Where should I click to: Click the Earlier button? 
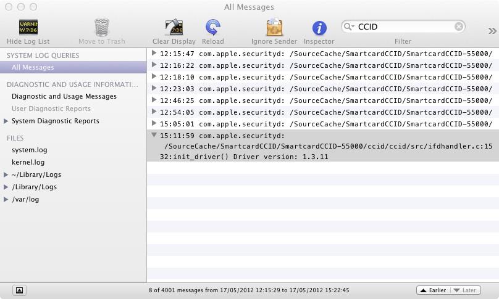[x=432, y=290]
